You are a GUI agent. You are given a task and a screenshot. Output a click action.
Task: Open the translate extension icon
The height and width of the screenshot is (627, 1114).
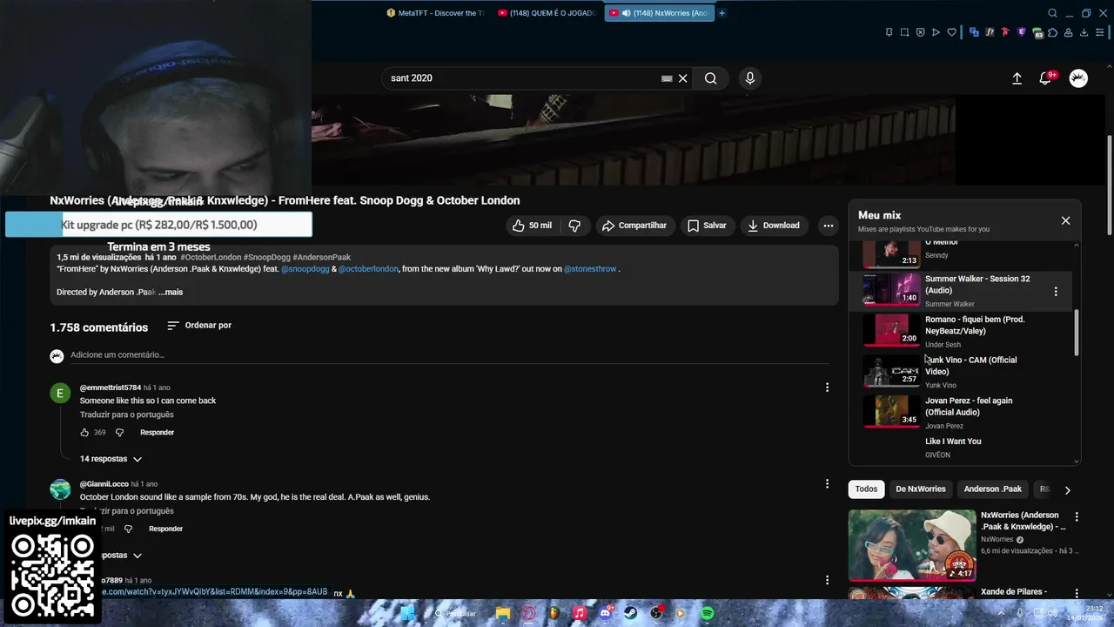click(x=974, y=32)
